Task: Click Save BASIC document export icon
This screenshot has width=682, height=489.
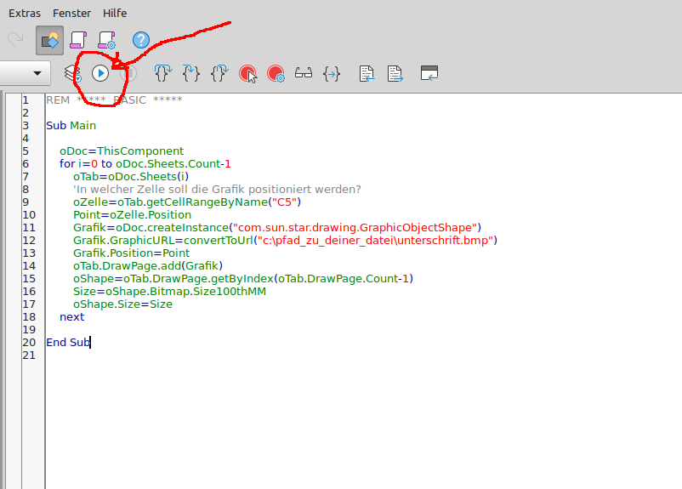Action: [x=395, y=73]
